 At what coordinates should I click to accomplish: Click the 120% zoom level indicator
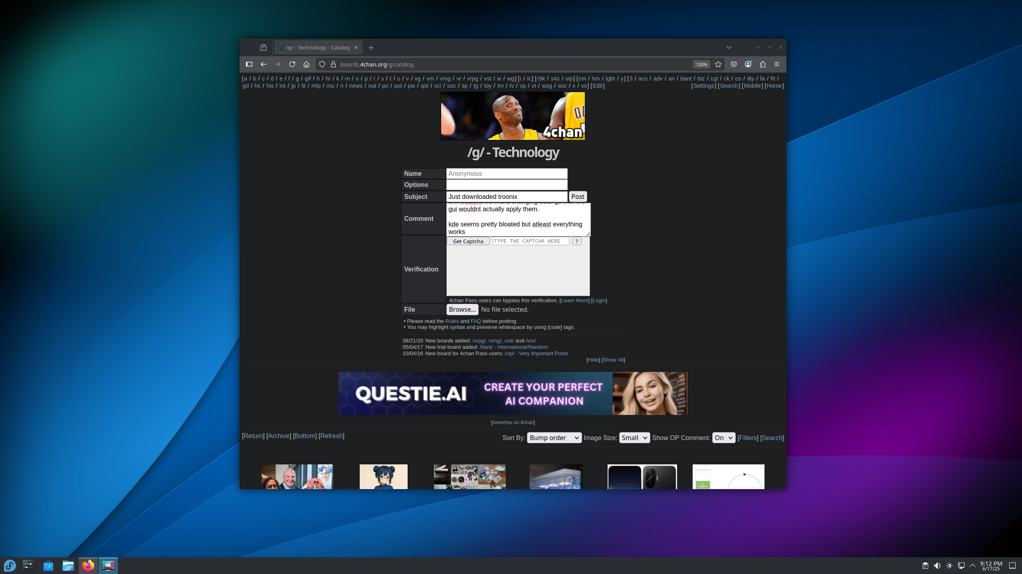point(701,65)
